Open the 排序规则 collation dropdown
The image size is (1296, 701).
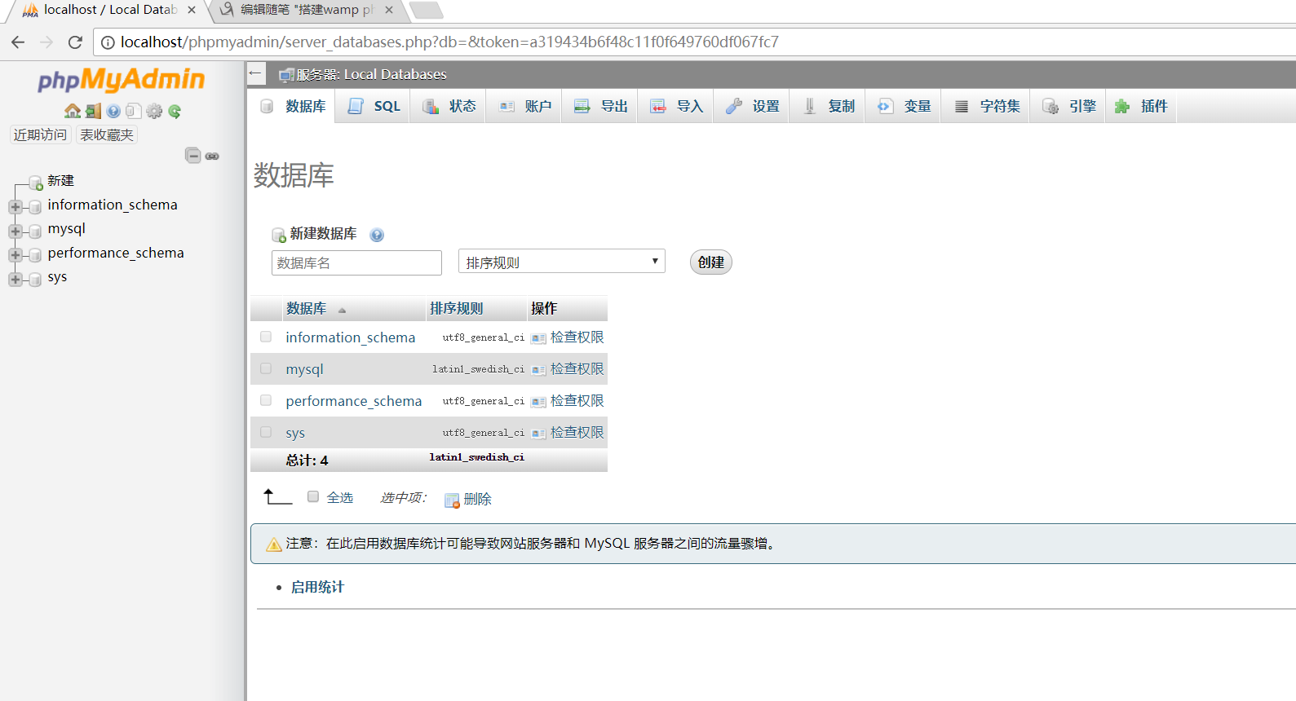coord(562,262)
